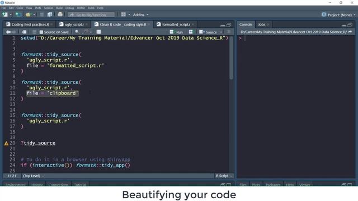Switch to Coding Best practices.R tab
The height and width of the screenshot is (201, 358).
[30, 25]
